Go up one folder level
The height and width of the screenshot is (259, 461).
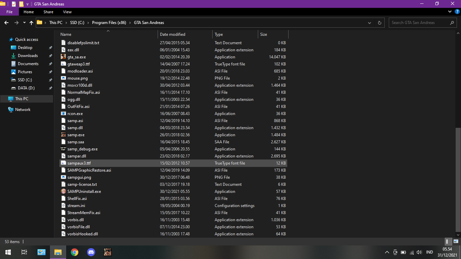click(x=31, y=23)
